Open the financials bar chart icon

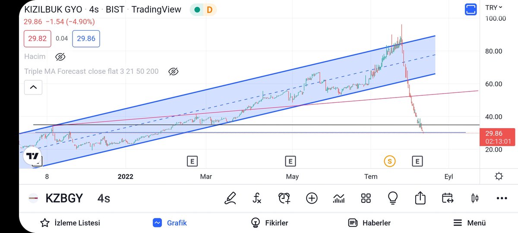point(338,198)
